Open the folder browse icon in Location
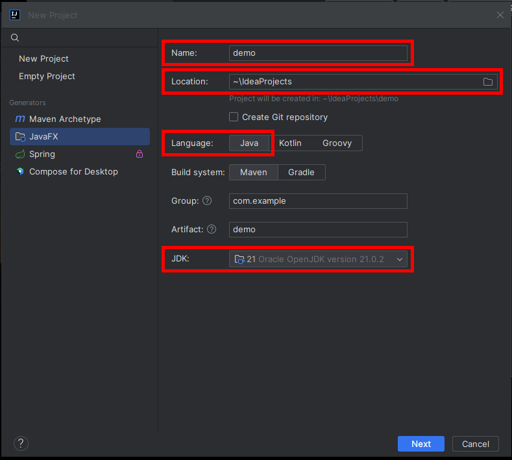Viewport: 512px width, 460px height. pos(488,82)
